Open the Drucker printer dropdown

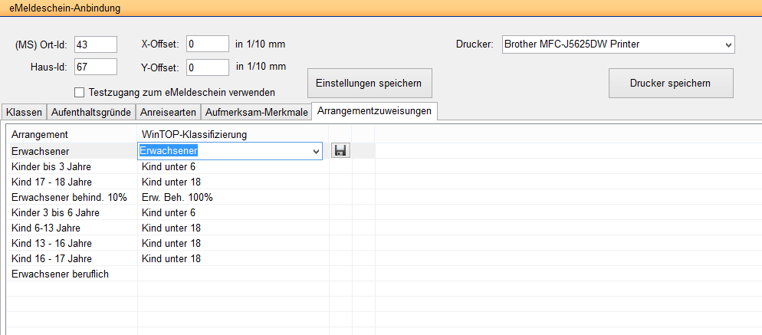coord(618,44)
